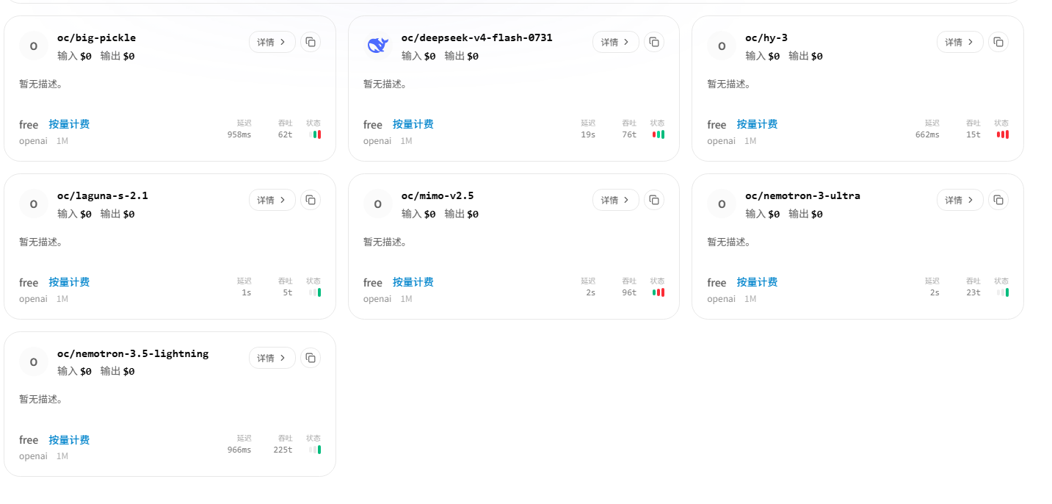Screen dimensions: 1052x504
Task: Expand 详情 chevron for oc/nemotron-3.5-lightning
Action: [283, 358]
